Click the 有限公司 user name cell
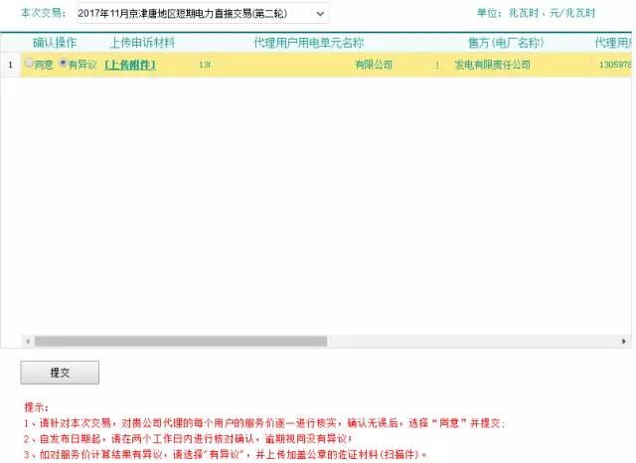 point(374,65)
